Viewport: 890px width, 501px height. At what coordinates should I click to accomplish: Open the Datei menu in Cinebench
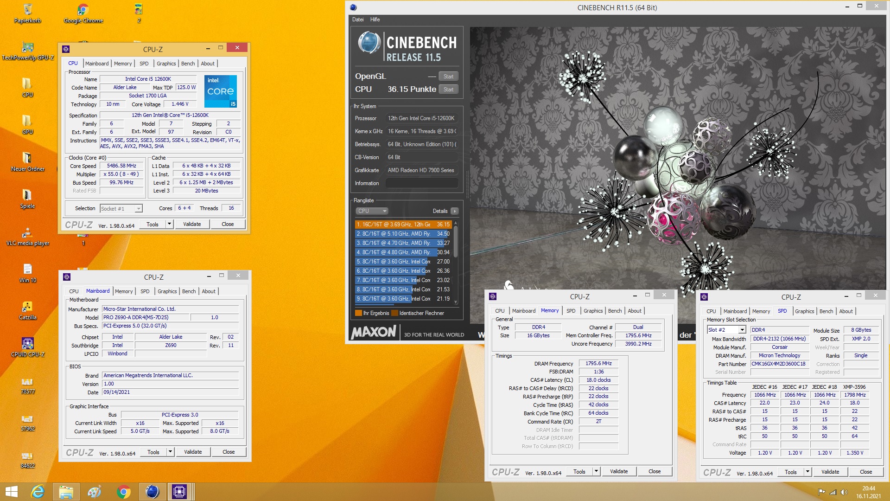click(x=358, y=19)
